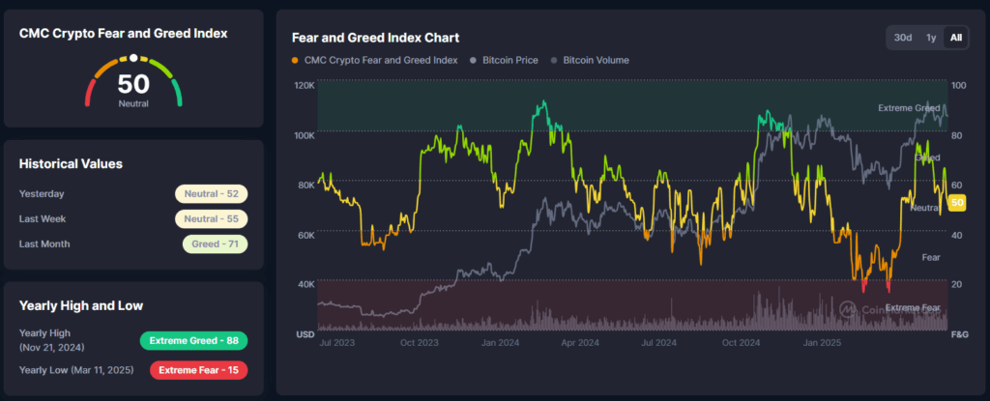Click the Extreme Greed zone label on chart
The image size is (990, 401).
(909, 107)
